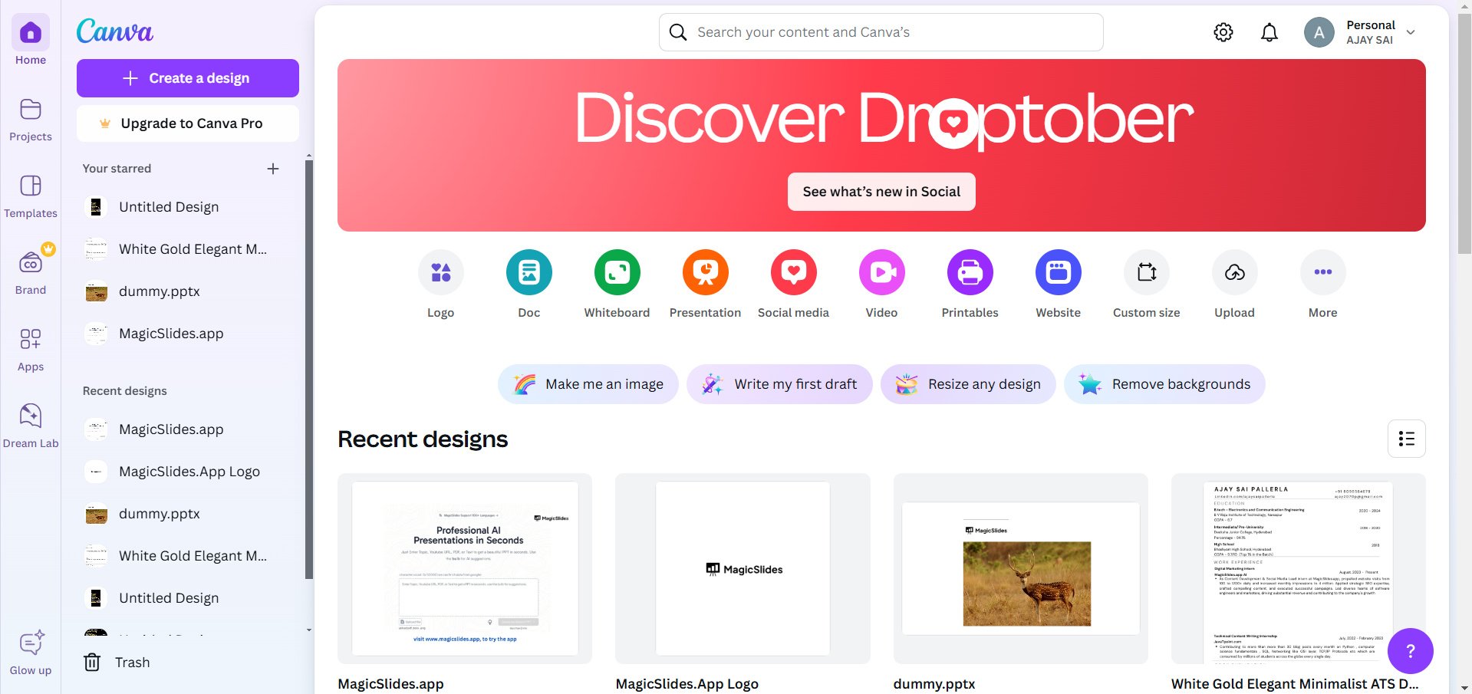Open the More design types icon
The image size is (1472, 694).
(x=1323, y=272)
